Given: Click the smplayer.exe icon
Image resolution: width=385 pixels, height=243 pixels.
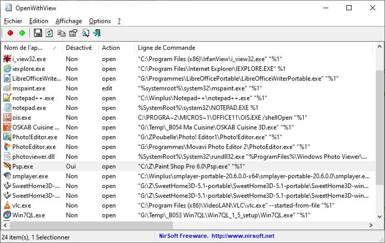Looking at the screenshot, I should (x=7, y=176).
